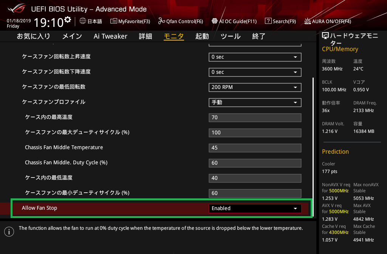Launch AI OC Guide icon
The height and width of the screenshot is (254, 387).
(215, 21)
